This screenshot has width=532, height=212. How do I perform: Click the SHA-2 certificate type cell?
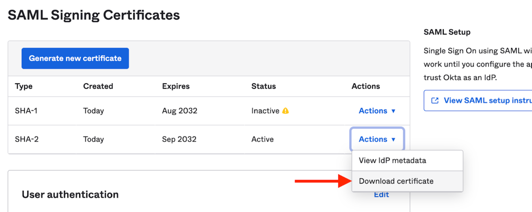[27, 139]
